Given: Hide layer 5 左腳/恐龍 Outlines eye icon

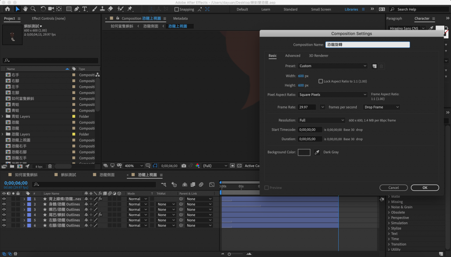Looking at the screenshot, I should click(4, 220).
